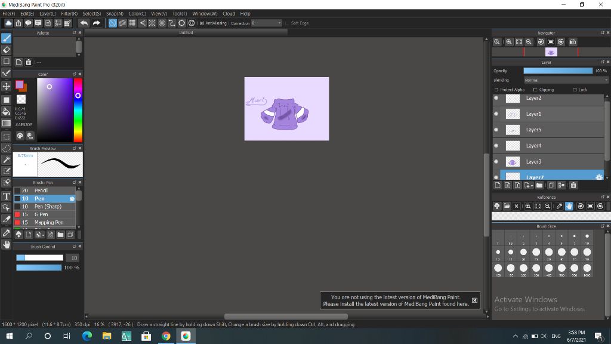The height and width of the screenshot is (344, 611).
Task: Select the Eraser tool
Action: click(6, 50)
